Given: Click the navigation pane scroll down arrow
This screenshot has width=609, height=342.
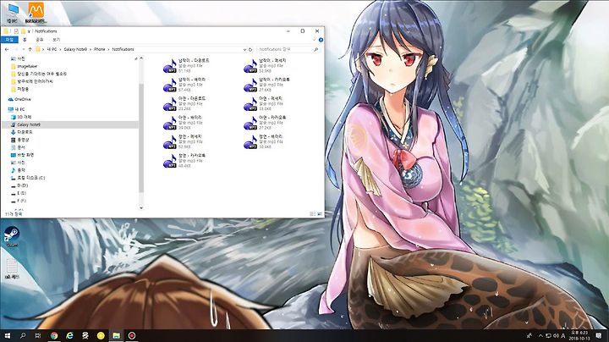Looking at the screenshot, I should point(141,208).
